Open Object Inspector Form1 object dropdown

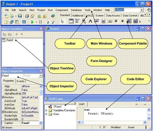pos(40,76)
